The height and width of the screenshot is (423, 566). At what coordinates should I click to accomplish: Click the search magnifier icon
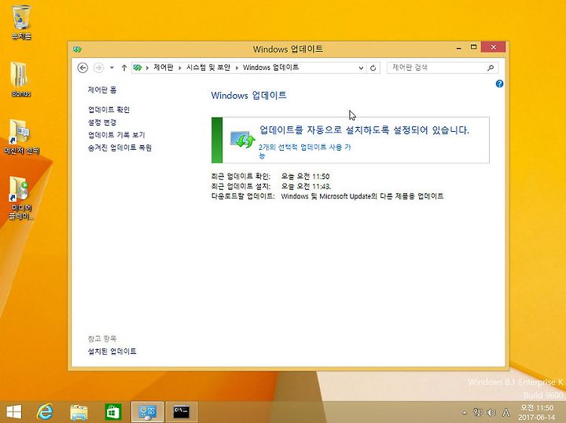point(491,67)
